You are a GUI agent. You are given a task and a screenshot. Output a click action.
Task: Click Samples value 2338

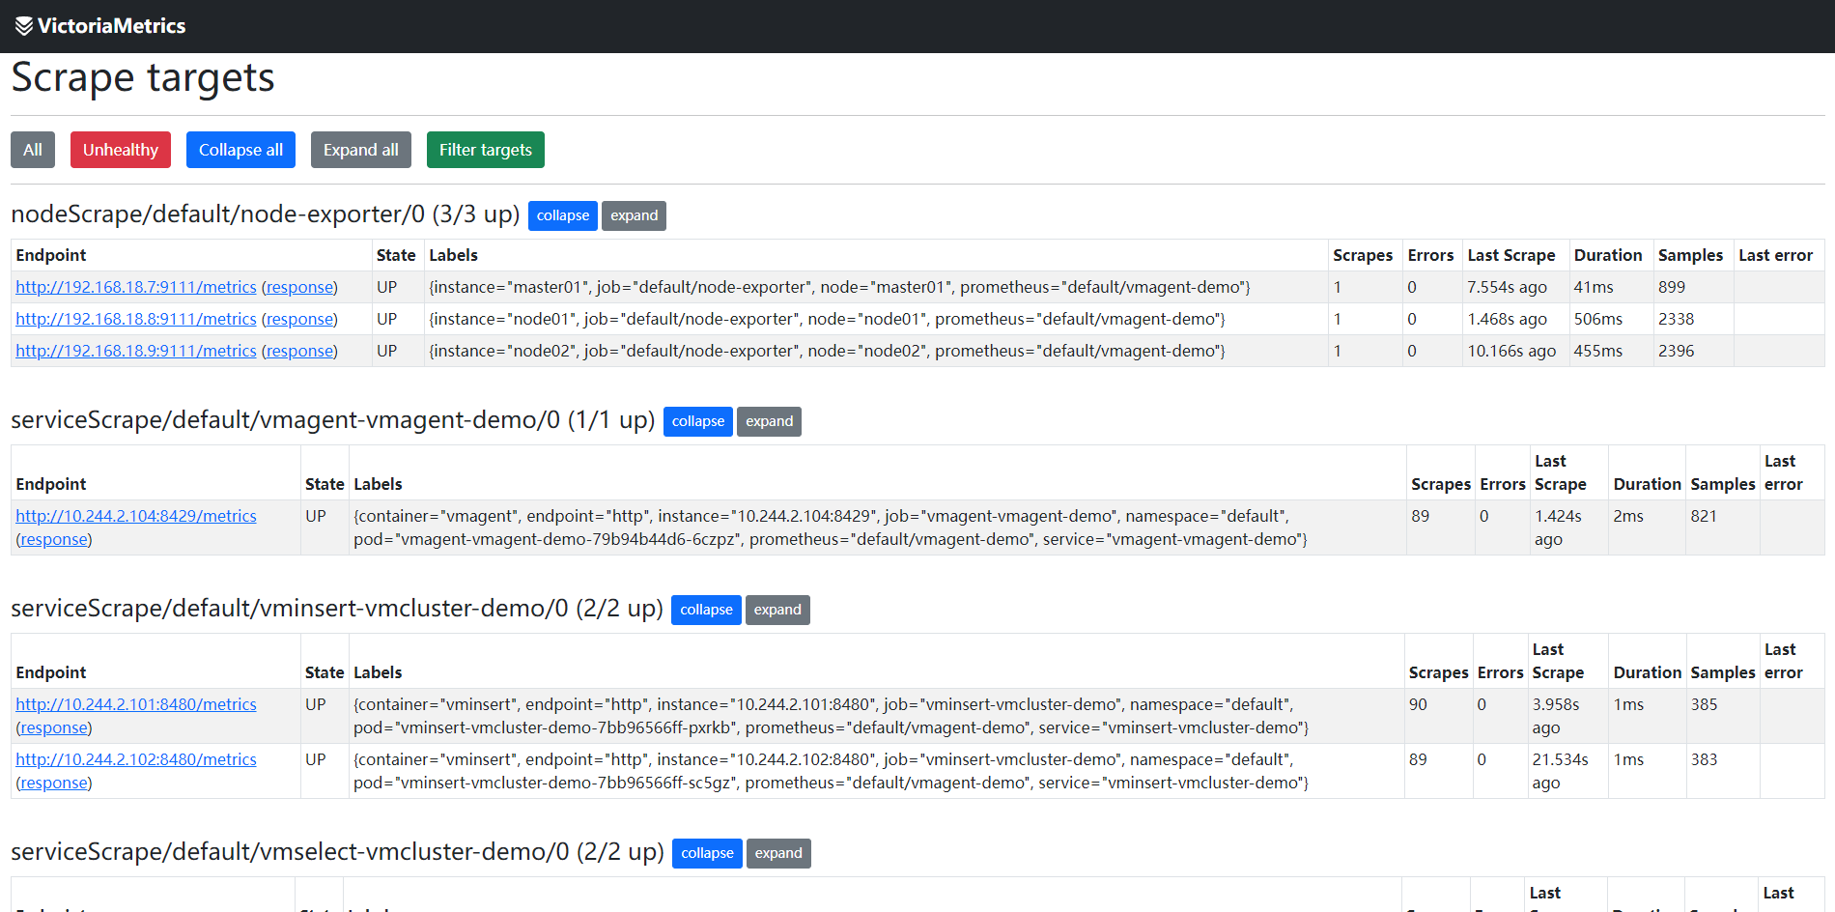(x=1677, y=319)
